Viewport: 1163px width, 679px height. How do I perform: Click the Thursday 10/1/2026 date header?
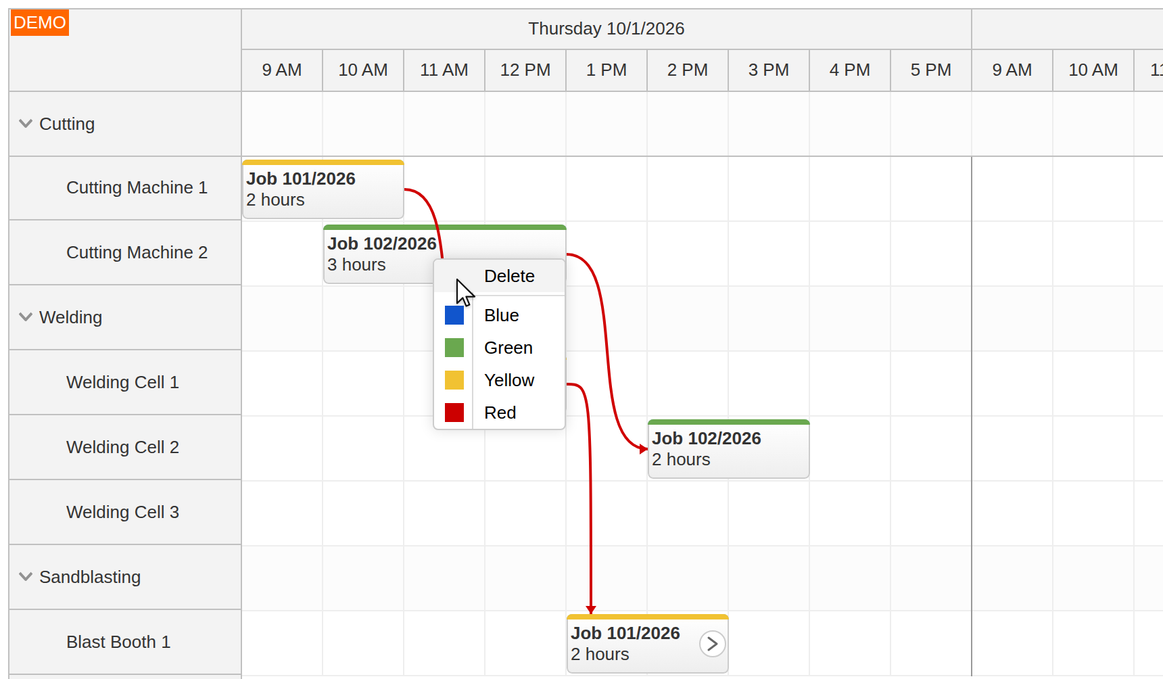[x=607, y=28]
